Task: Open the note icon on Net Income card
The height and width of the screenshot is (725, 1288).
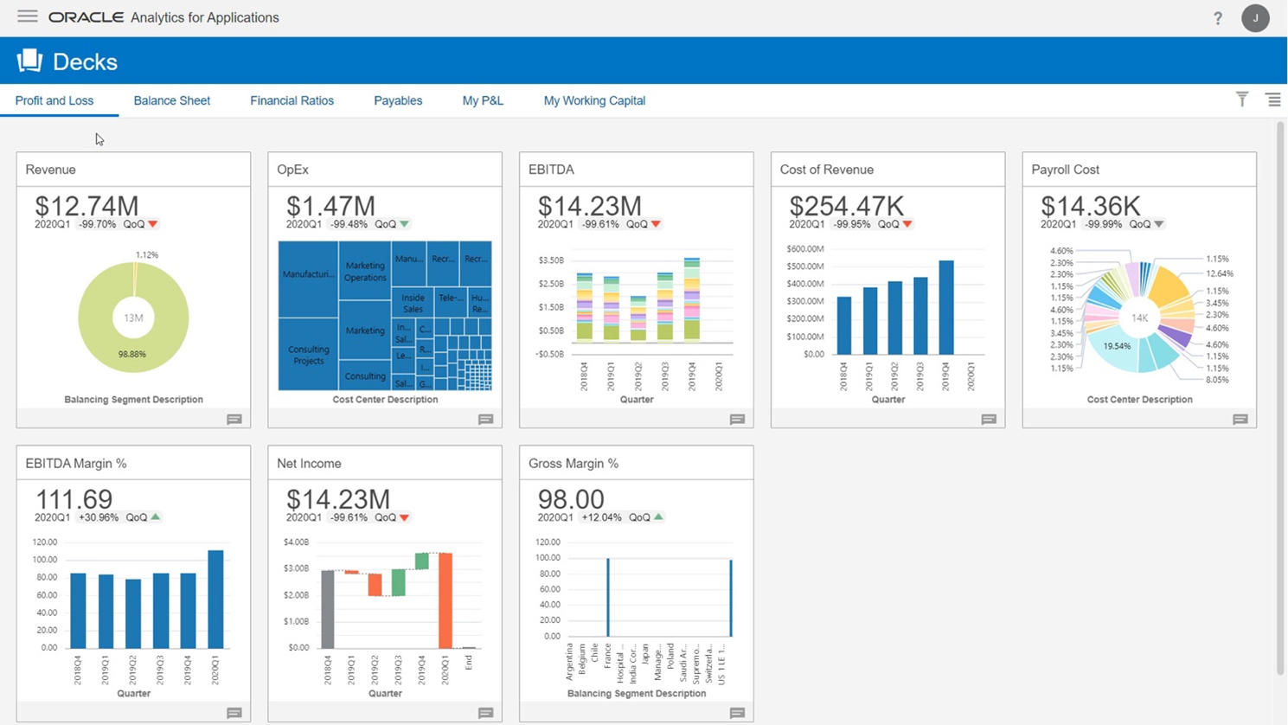Action: point(484,712)
